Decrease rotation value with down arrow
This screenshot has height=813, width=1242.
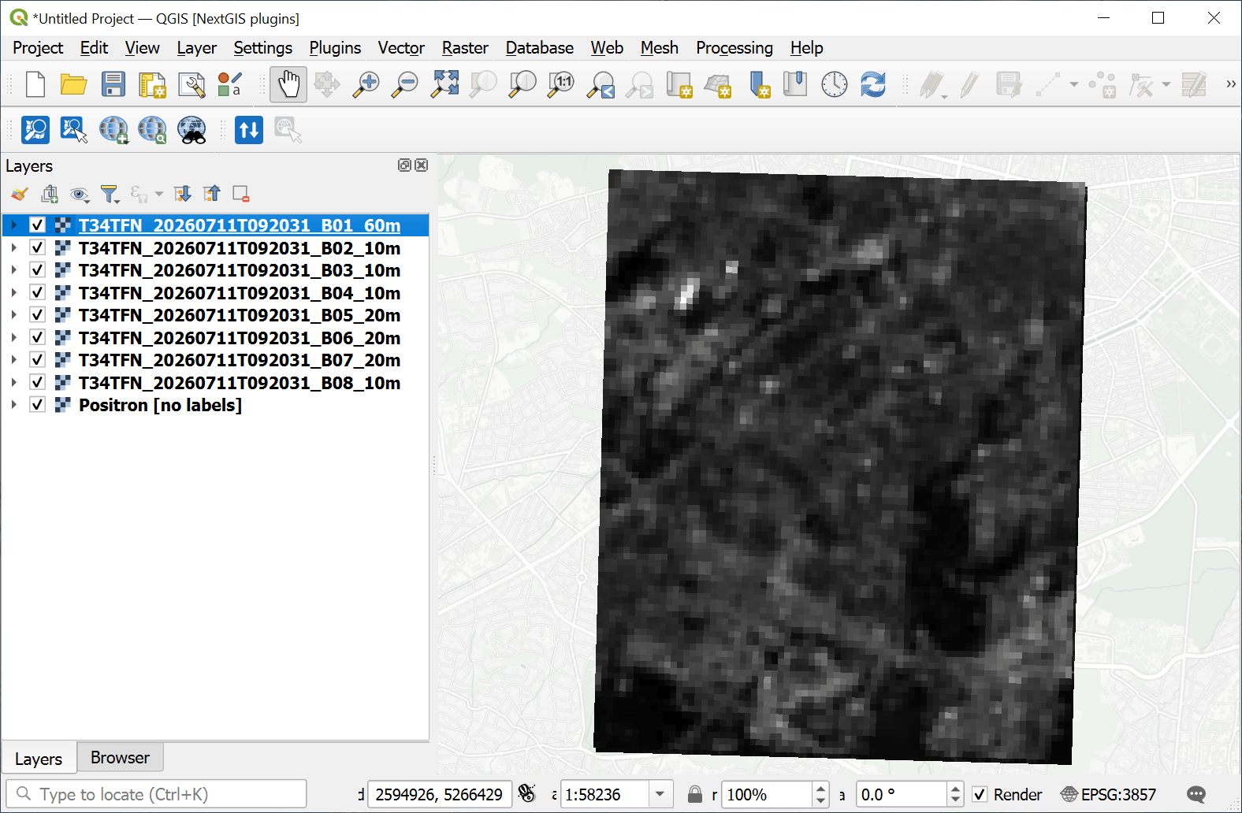(955, 800)
